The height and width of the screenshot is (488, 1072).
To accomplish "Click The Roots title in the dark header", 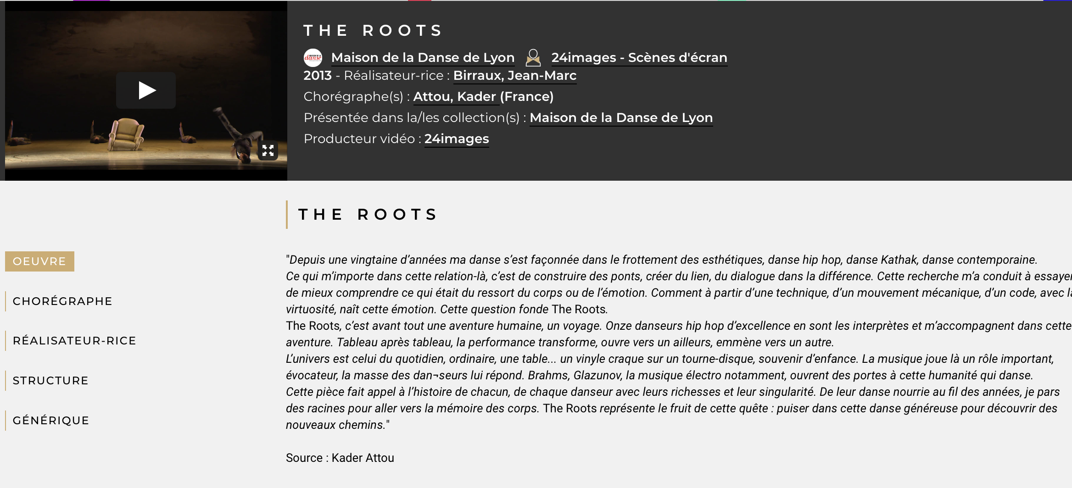I will click(373, 31).
